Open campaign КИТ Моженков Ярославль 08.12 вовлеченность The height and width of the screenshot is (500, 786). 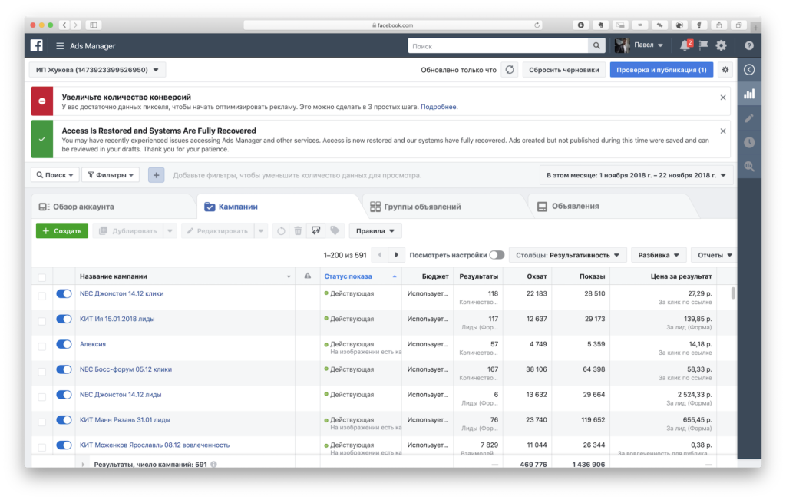(x=154, y=445)
